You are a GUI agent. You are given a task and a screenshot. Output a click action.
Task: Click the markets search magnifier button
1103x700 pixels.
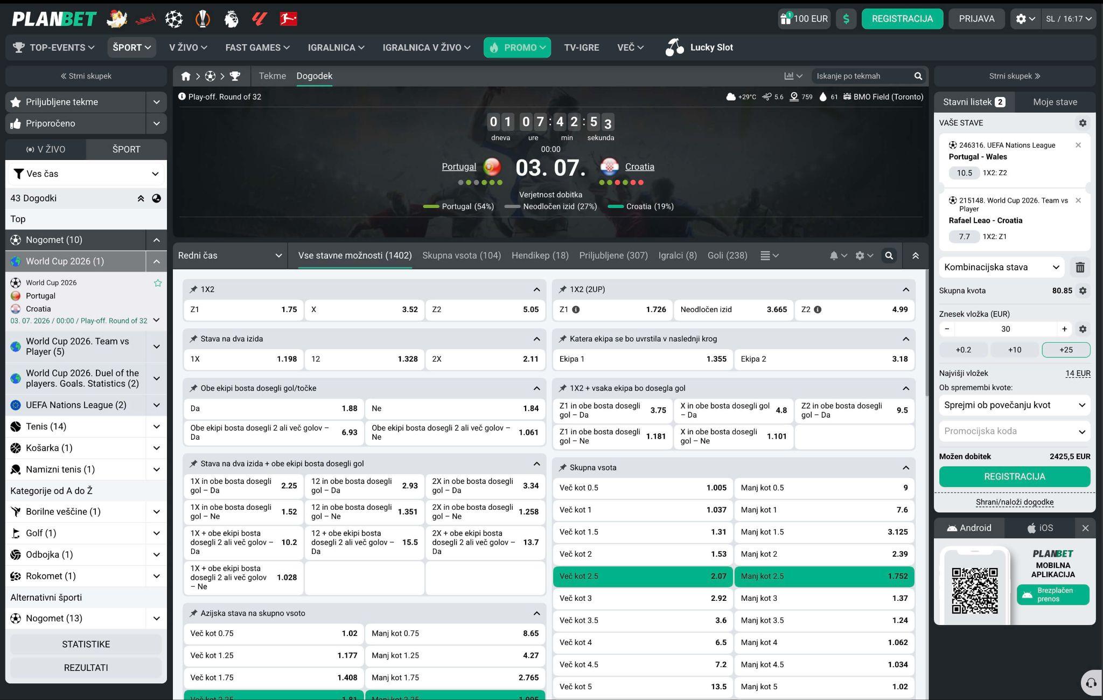coord(889,256)
